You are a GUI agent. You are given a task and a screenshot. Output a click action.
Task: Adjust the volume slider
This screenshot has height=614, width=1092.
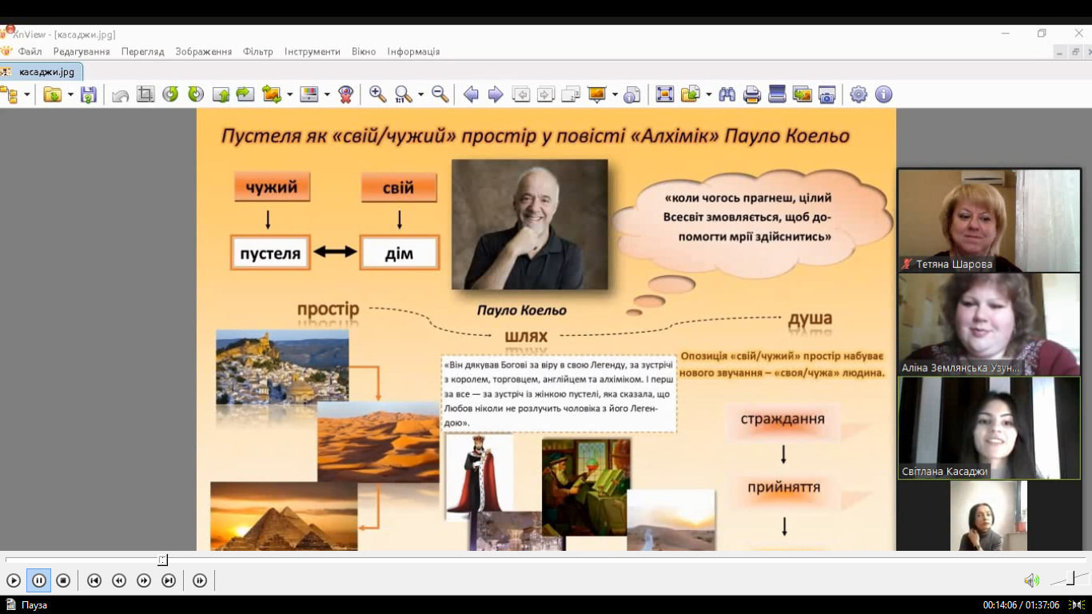coord(1069,579)
